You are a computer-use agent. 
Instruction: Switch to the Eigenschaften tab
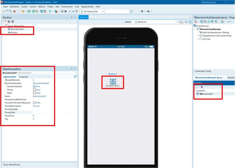tap(10, 77)
